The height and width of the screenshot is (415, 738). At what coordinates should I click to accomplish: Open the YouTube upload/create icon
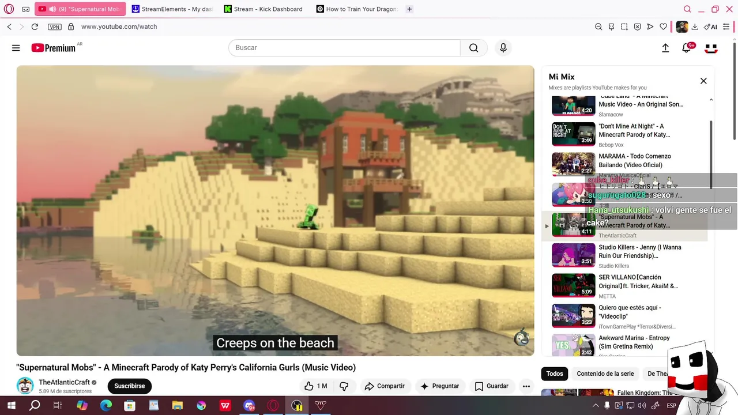[x=665, y=48]
